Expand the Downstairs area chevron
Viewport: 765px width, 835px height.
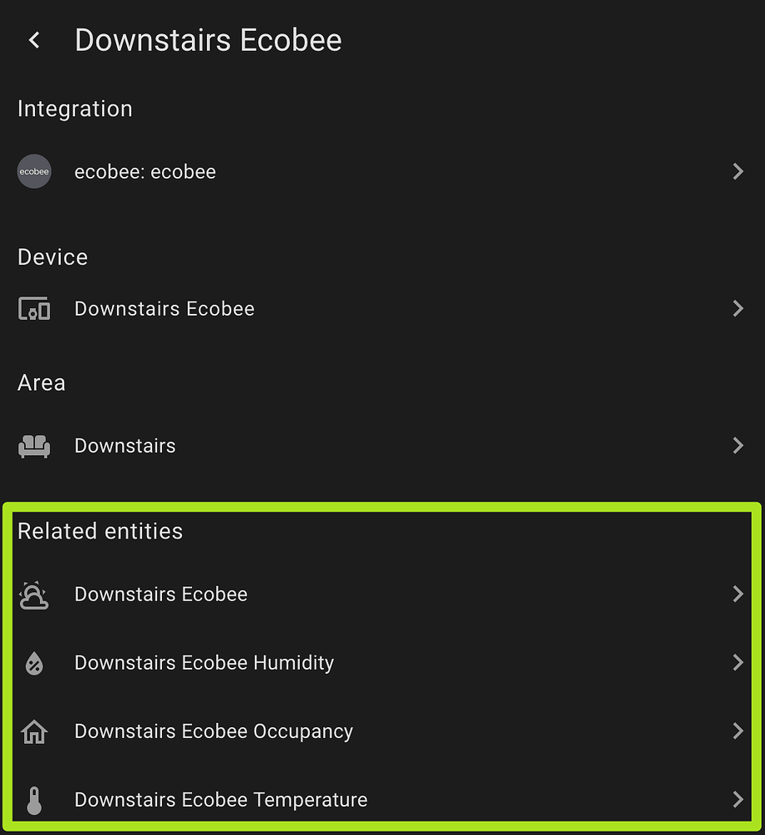737,446
